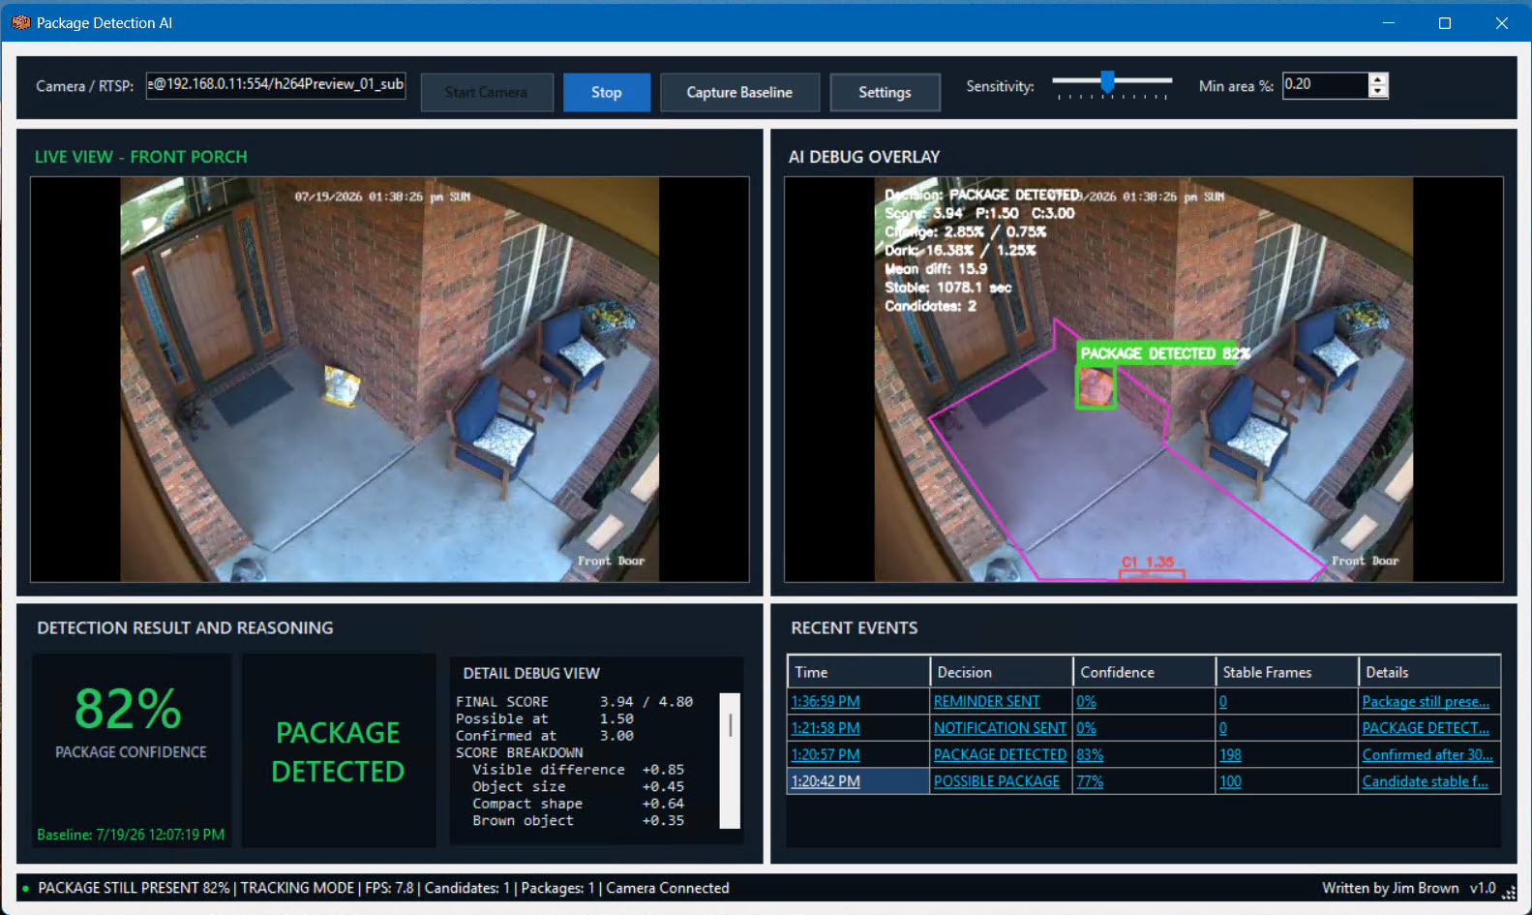Click the 'DETAIL DEBUG VIEW' heading
Image resolution: width=1532 pixels, height=915 pixels.
[531, 673]
